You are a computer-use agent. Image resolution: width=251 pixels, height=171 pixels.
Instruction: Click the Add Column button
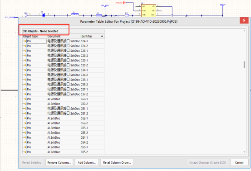87,162
